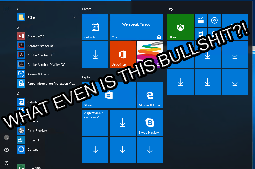Open Azure Information Protection Viewer
The width and height of the screenshot is (255, 169).
tap(47, 83)
